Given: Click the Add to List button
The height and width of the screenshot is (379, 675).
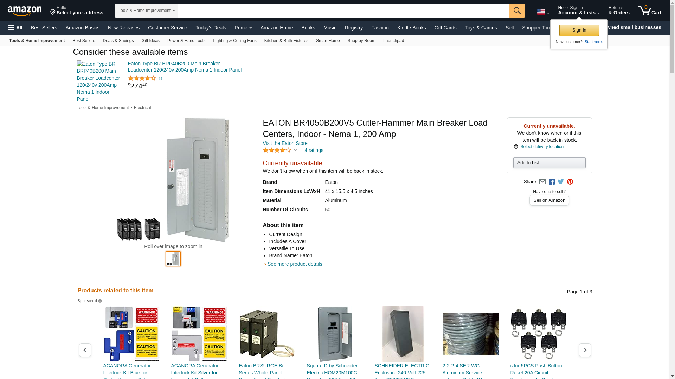Looking at the screenshot, I should (x=549, y=163).
